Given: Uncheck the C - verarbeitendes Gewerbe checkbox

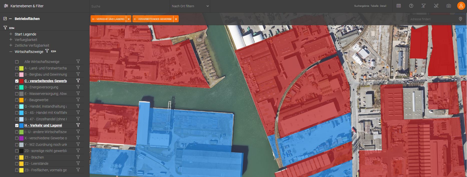Looking at the screenshot, I should (17, 81).
